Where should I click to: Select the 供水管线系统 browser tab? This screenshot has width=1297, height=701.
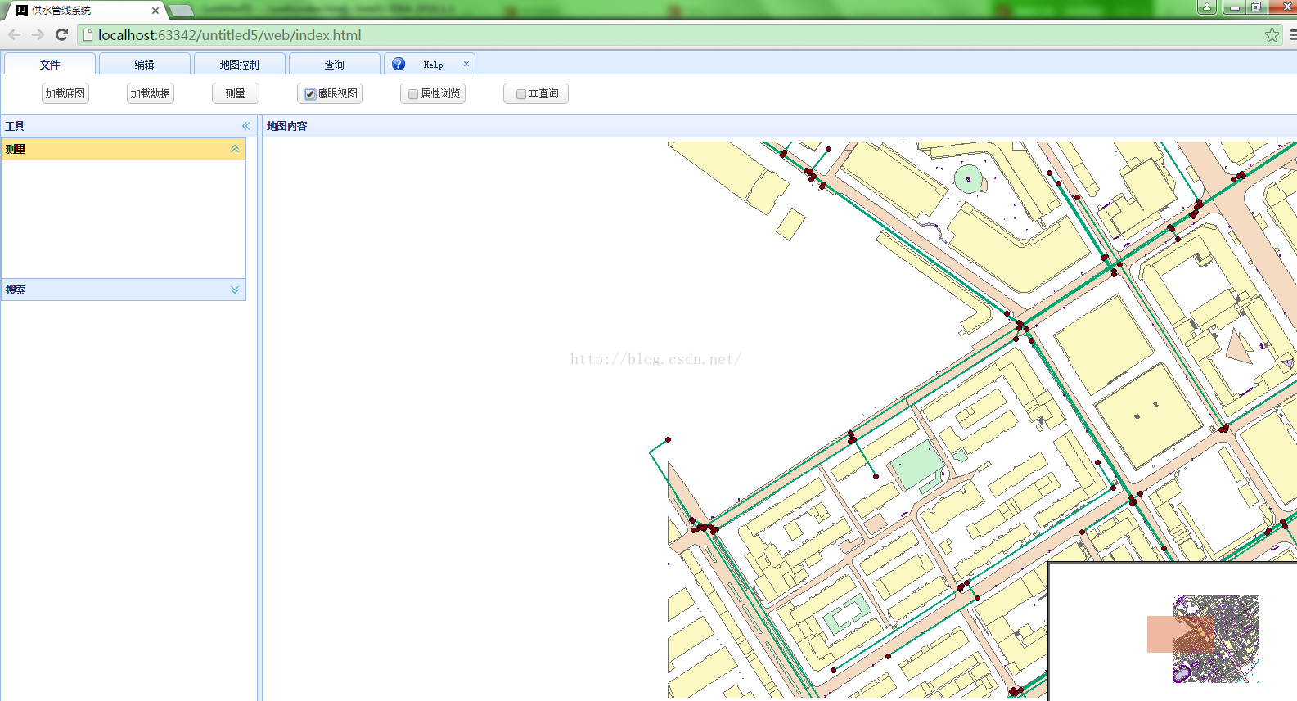(86, 11)
